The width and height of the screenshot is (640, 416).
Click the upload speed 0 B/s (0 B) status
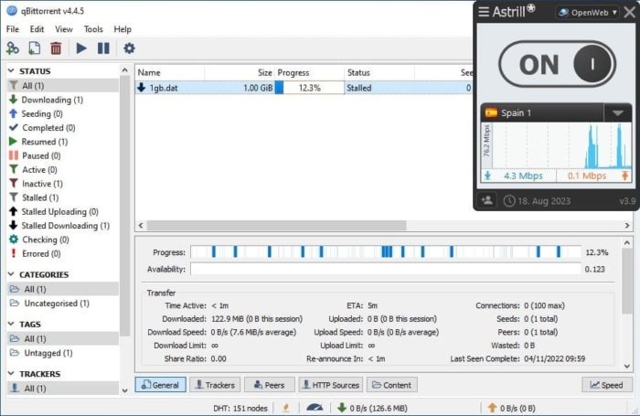[513, 408]
